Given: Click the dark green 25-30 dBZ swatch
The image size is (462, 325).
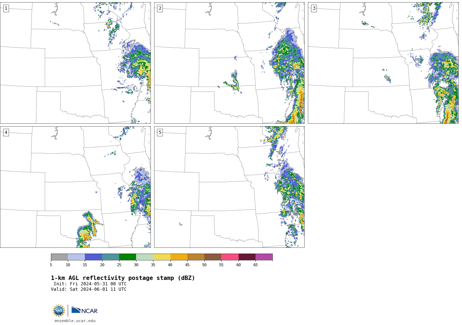Looking at the screenshot, I should coord(127,257).
